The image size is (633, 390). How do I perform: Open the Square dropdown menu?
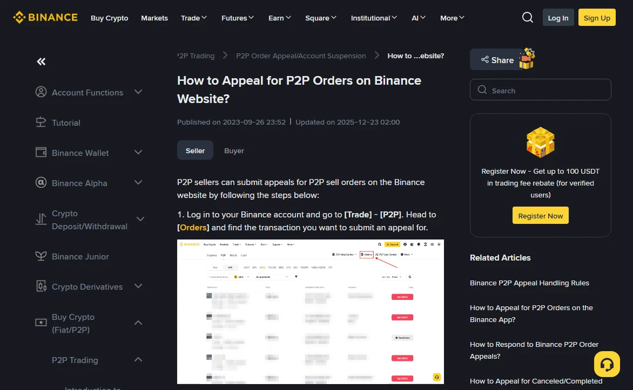pos(320,18)
